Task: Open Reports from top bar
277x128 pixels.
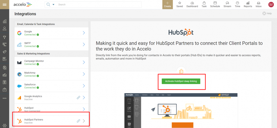Action: (248, 5)
